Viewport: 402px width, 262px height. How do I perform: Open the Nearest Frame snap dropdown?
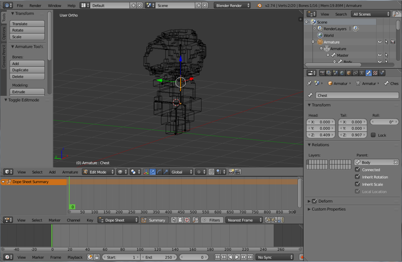[x=244, y=220]
